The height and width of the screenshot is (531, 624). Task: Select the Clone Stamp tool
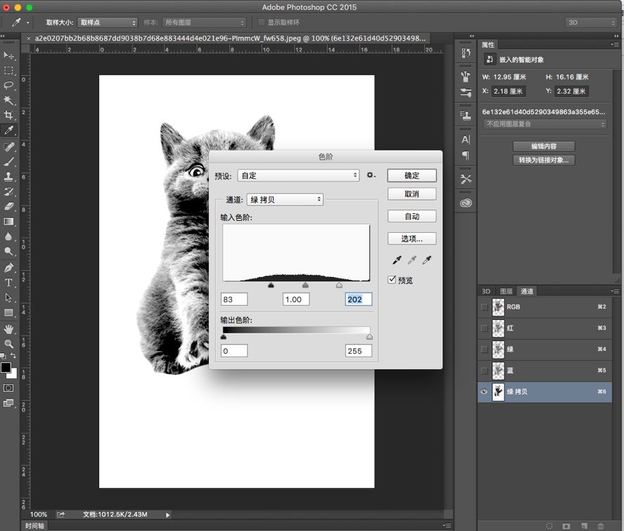[8, 177]
